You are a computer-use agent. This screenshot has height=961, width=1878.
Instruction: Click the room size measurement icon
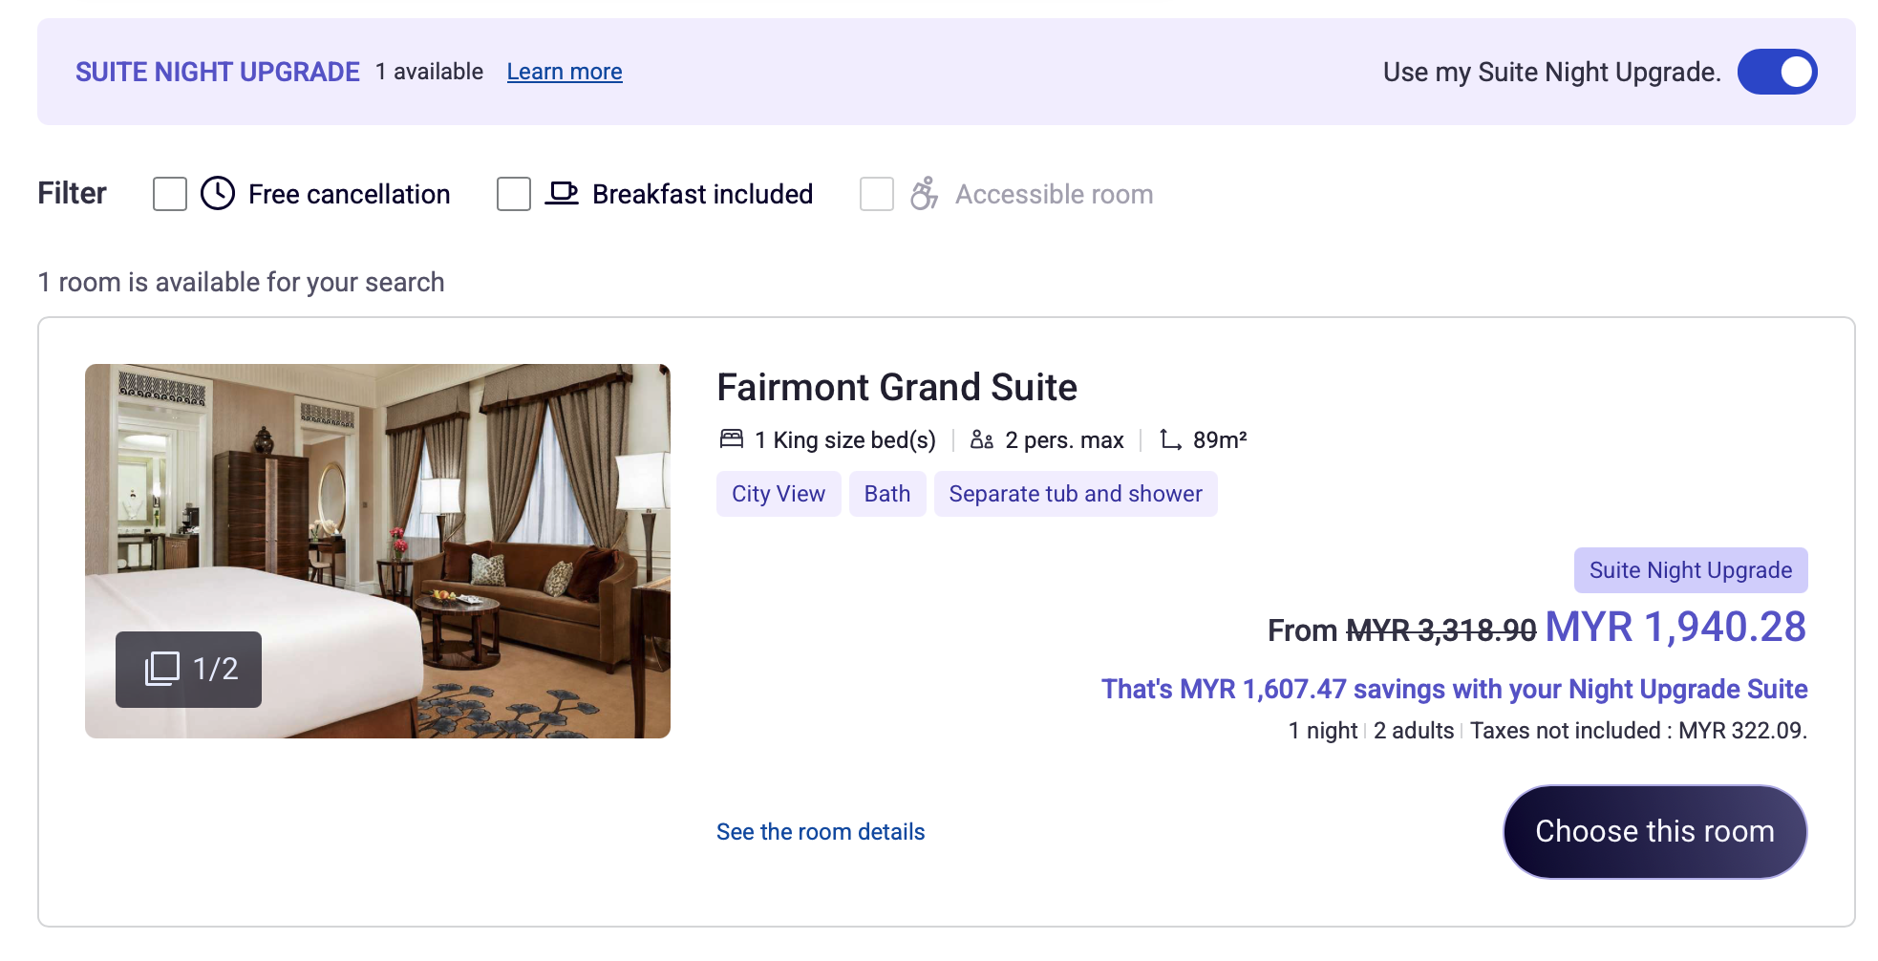(x=1170, y=439)
